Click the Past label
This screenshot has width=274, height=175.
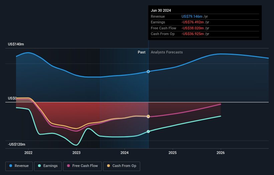tap(142, 52)
